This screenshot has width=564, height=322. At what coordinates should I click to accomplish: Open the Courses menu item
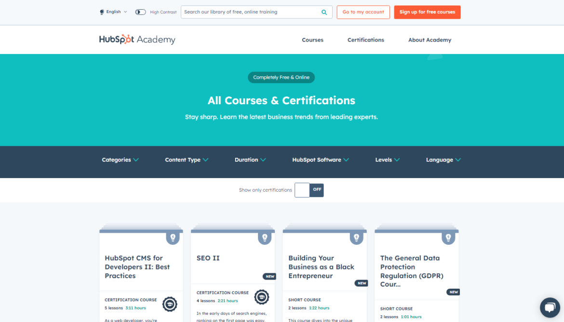[x=312, y=40]
